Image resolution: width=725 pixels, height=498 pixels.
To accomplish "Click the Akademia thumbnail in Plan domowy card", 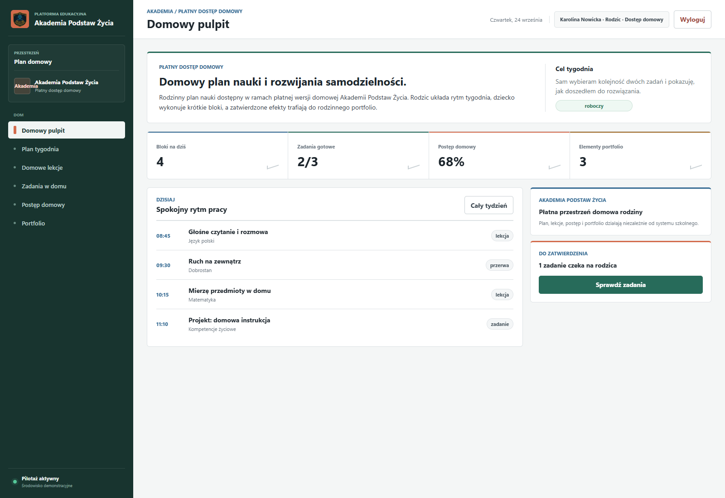I will point(22,86).
